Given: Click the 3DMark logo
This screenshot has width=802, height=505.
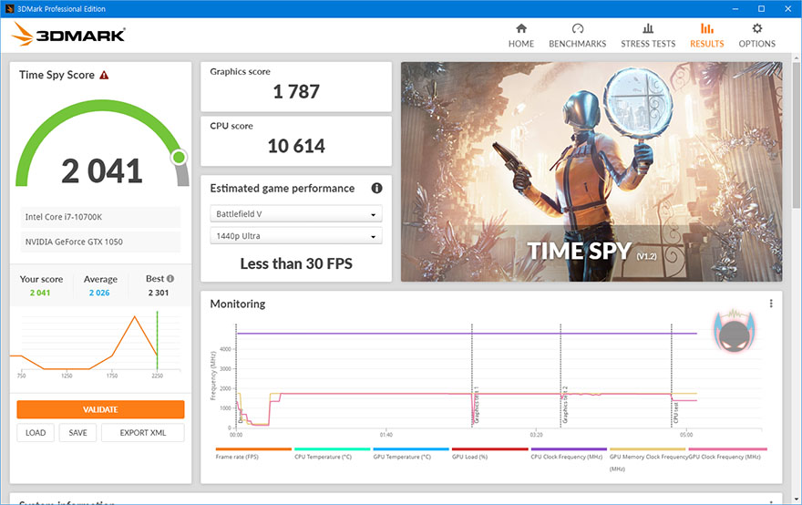Looking at the screenshot, I should [x=68, y=35].
